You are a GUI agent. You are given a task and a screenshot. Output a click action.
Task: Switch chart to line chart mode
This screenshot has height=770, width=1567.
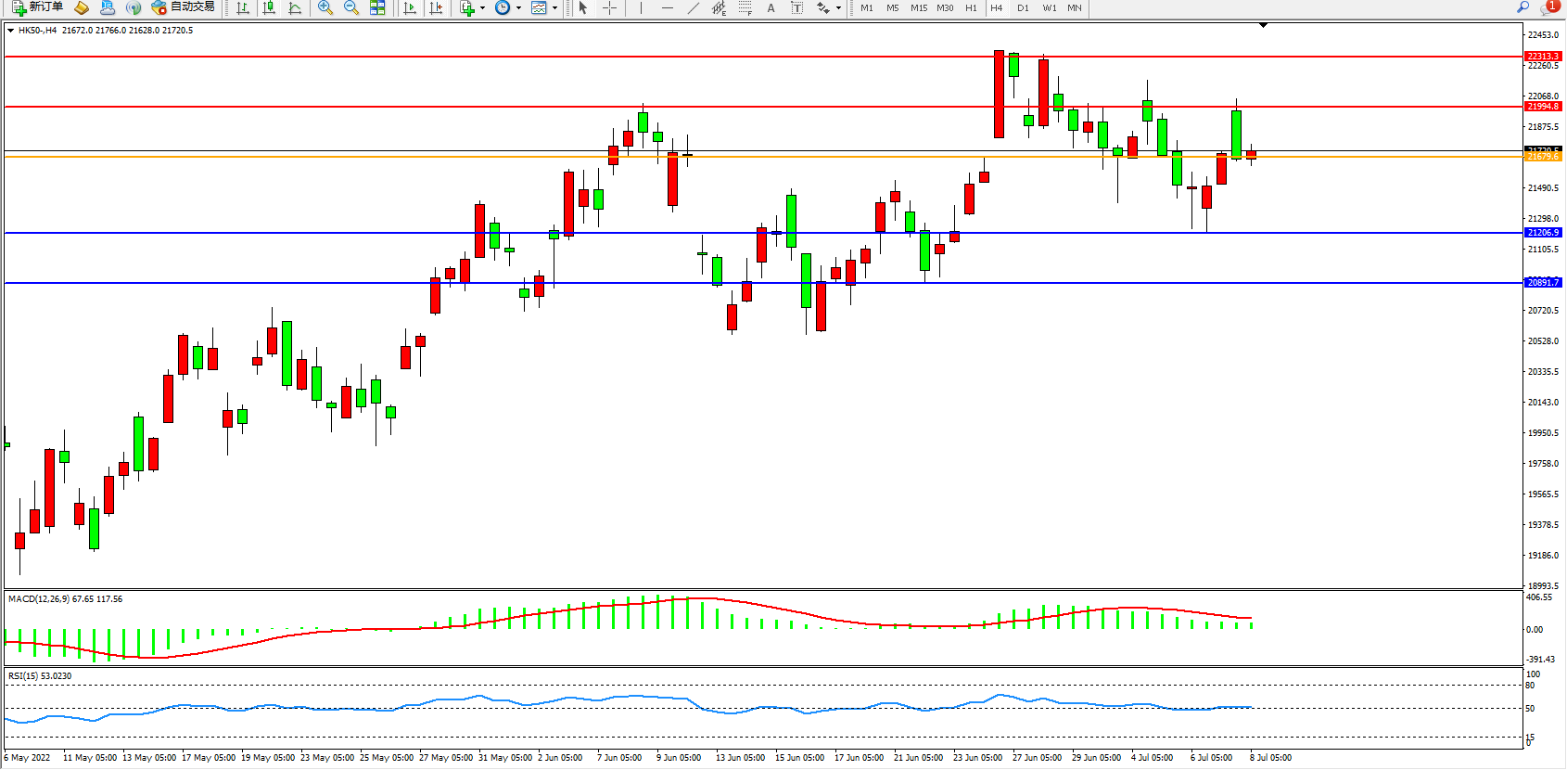295,7
